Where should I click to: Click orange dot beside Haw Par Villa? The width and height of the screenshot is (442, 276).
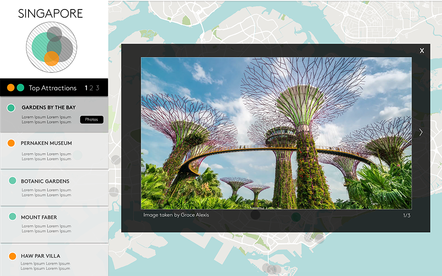[13, 256]
